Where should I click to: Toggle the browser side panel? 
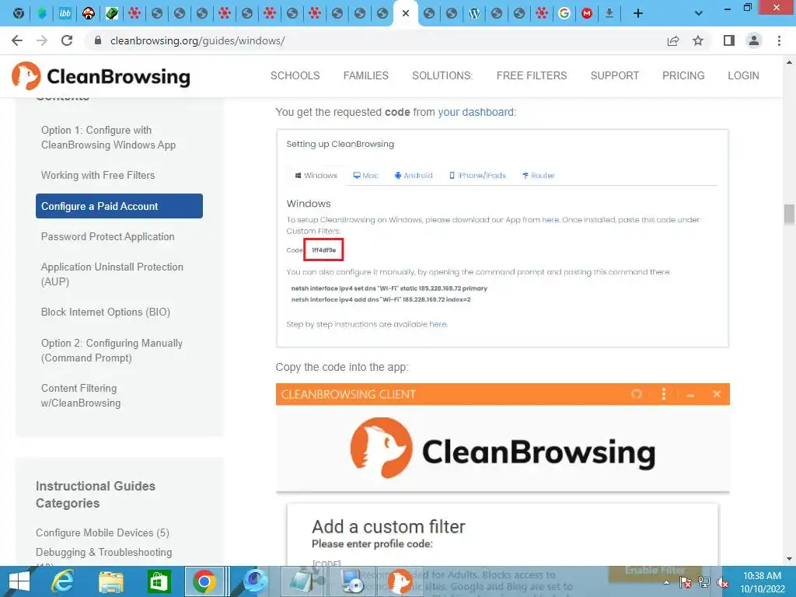pyautogui.click(x=729, y=40)
